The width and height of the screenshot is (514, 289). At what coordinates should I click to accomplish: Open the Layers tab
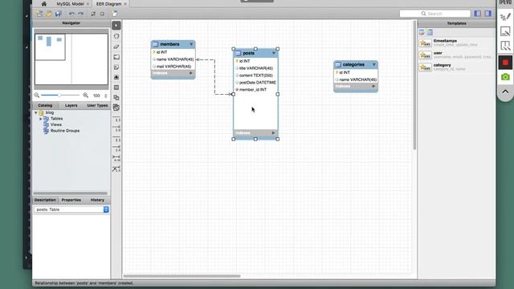point(71,105)
